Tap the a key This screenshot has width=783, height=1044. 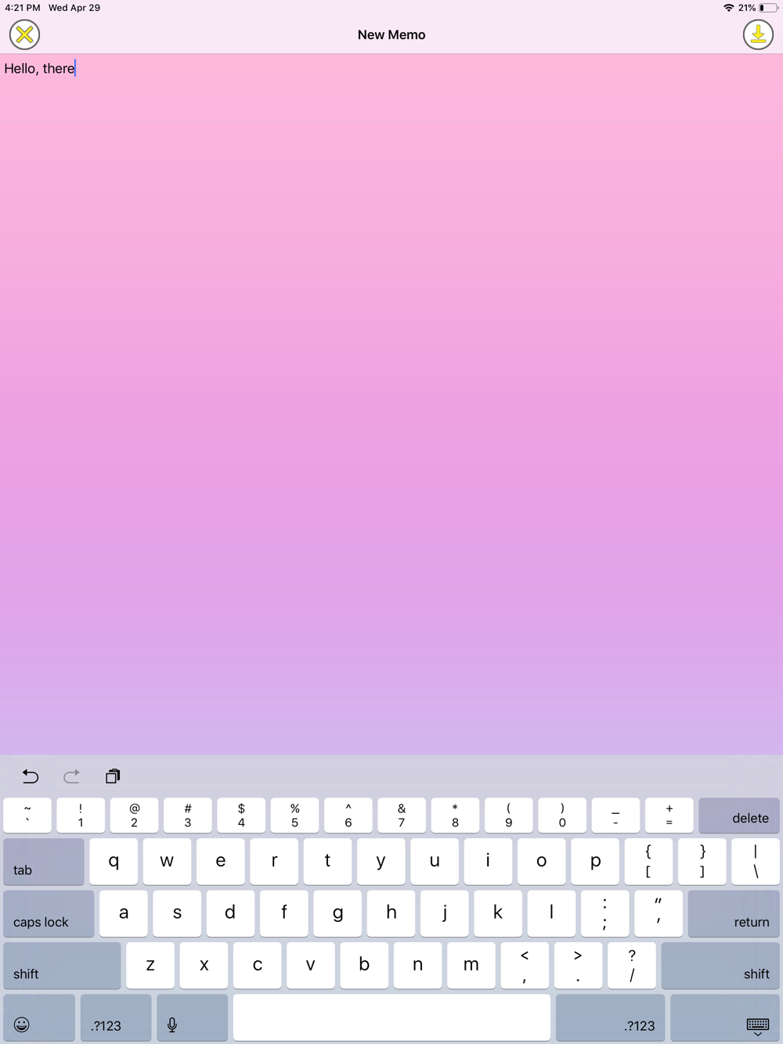pos(124,913)
